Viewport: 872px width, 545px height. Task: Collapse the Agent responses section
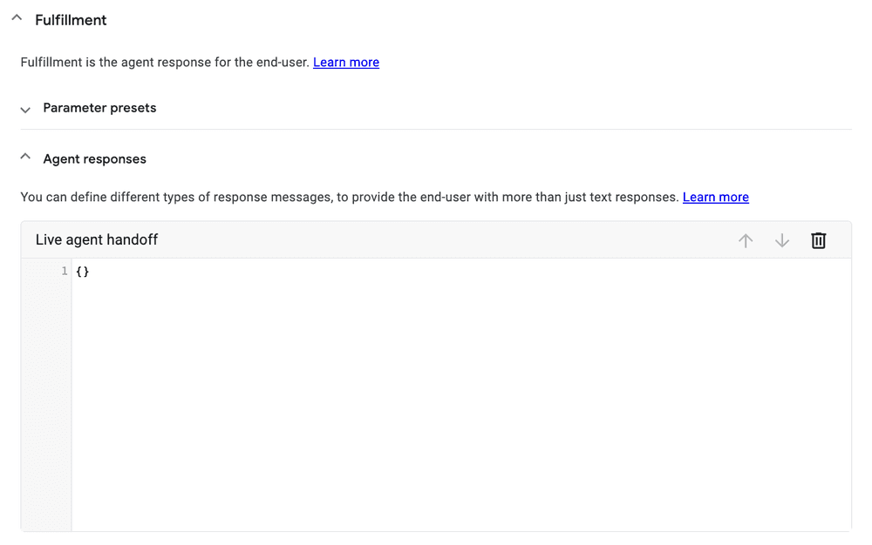pyautogui.click(x=24, y=156)
